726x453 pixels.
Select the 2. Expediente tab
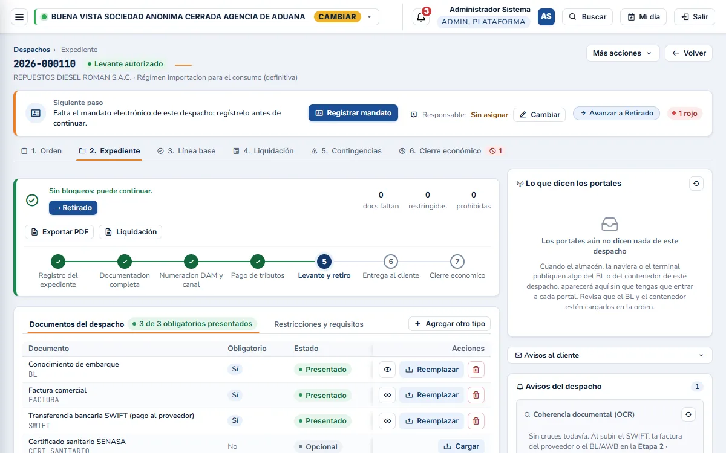point(110,151)
